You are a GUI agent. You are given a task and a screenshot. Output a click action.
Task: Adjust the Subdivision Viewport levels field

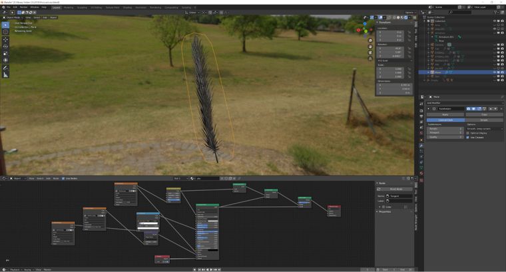445,133
